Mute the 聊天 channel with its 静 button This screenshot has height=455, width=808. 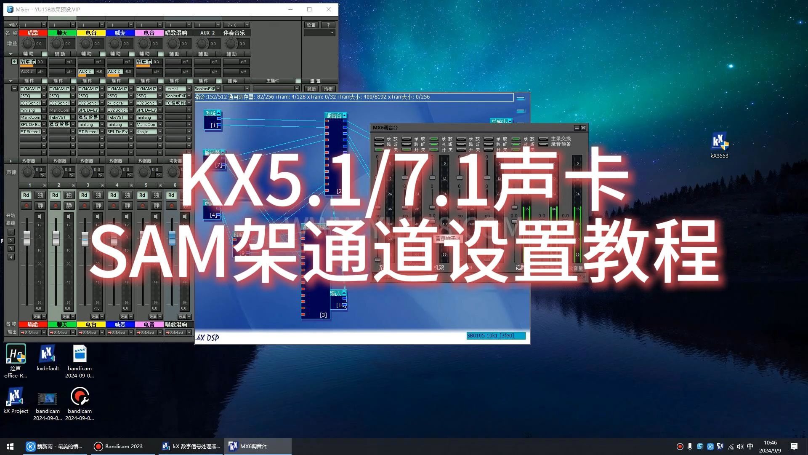[69, 205]
